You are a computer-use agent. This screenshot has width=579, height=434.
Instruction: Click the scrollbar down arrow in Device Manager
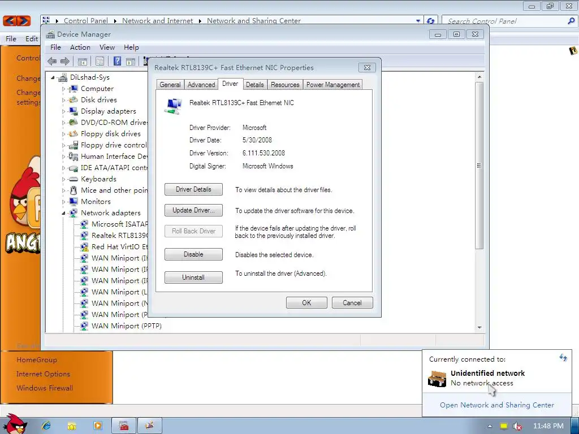479,328
